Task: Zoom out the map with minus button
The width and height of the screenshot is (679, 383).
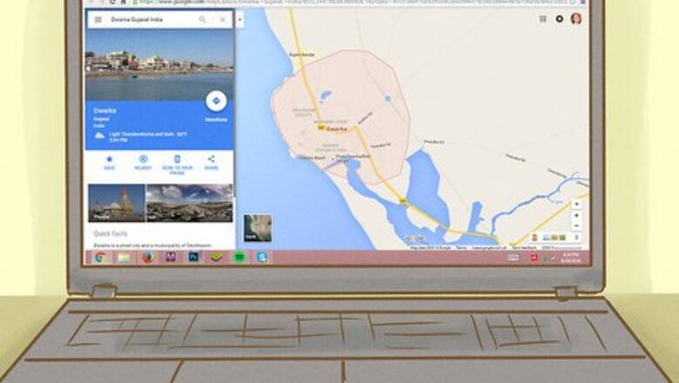Action: (x=576, y=226)
